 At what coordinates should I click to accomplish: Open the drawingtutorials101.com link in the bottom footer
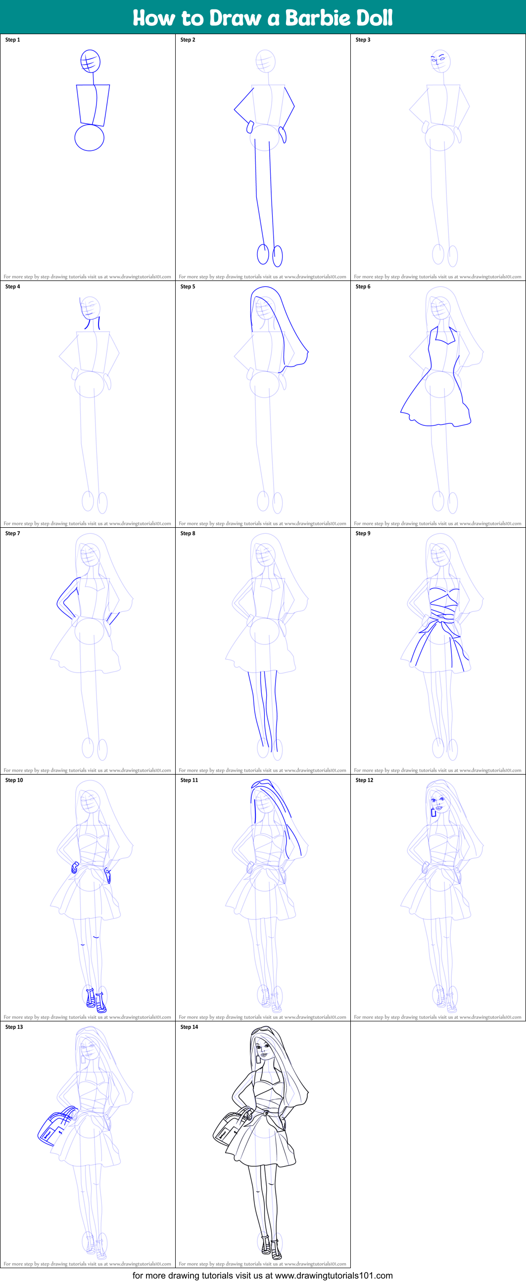click(x=333, y=1275)
